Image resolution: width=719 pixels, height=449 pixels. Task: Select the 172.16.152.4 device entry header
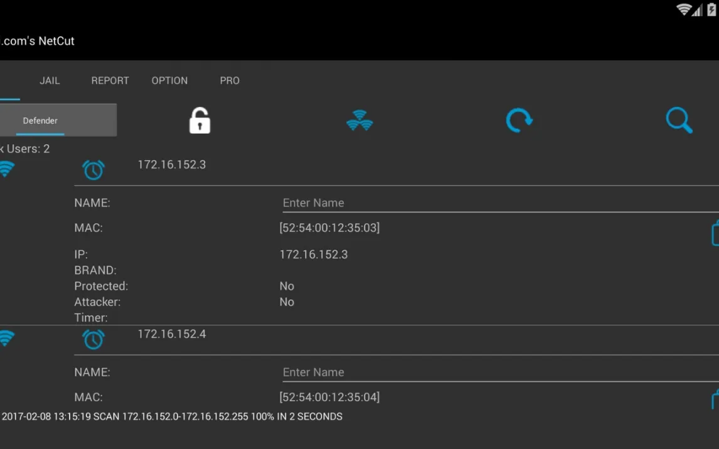point(172,334)
